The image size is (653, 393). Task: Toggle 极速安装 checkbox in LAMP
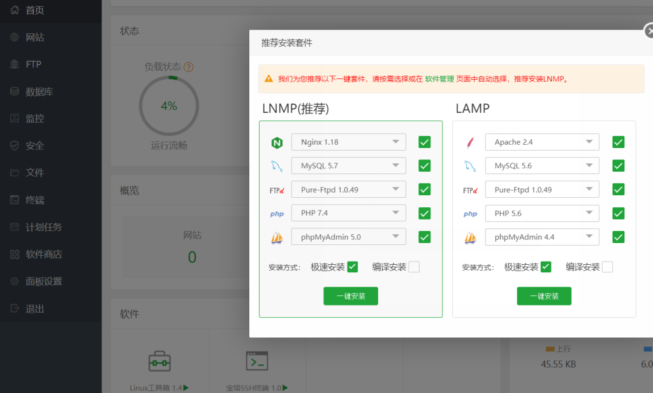(x=546, y=267)
